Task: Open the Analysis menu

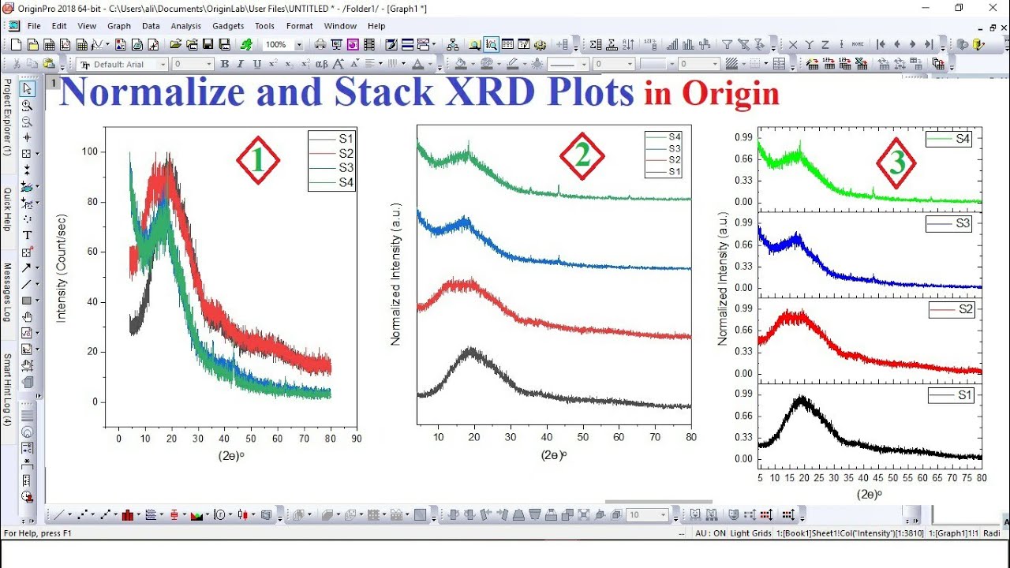Action: (186, 26)
